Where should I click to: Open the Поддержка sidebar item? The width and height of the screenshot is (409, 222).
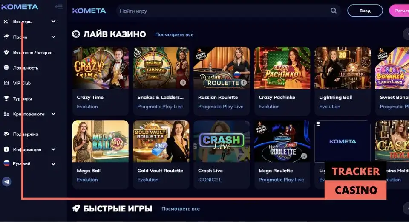tap(26, 134)
